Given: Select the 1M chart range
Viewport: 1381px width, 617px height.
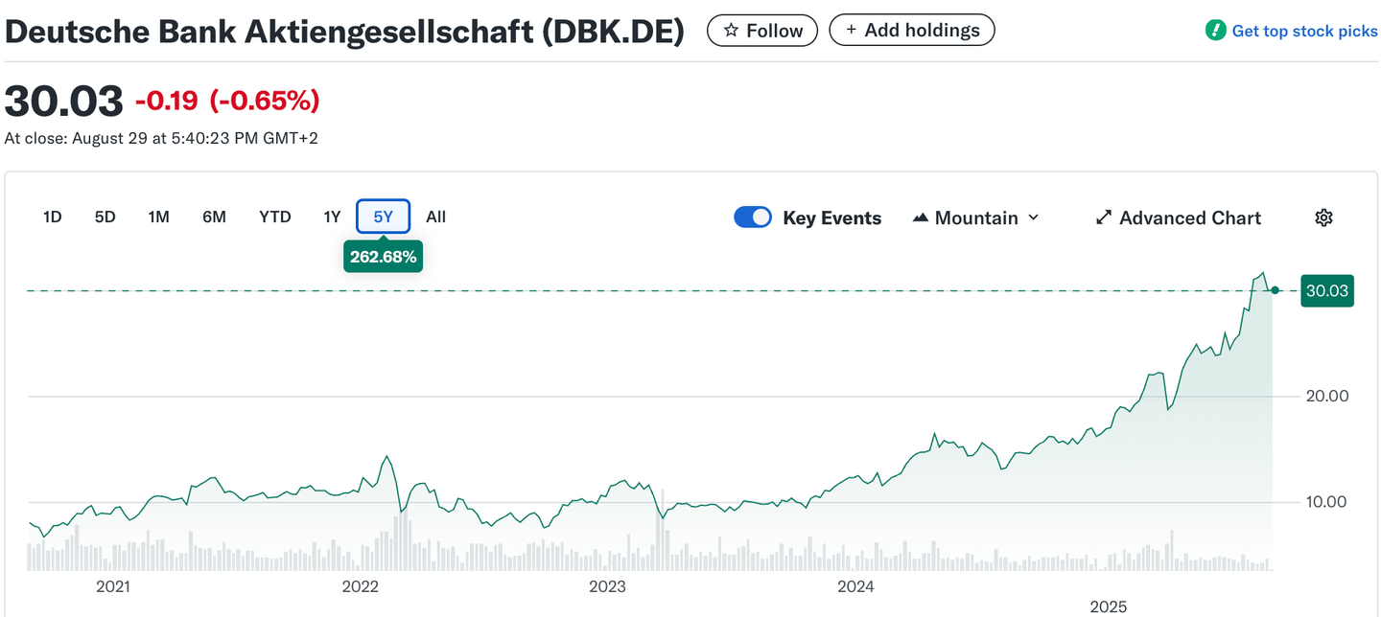Looking at the screenshot, I should pyautogui.click(x=158, y=217).
